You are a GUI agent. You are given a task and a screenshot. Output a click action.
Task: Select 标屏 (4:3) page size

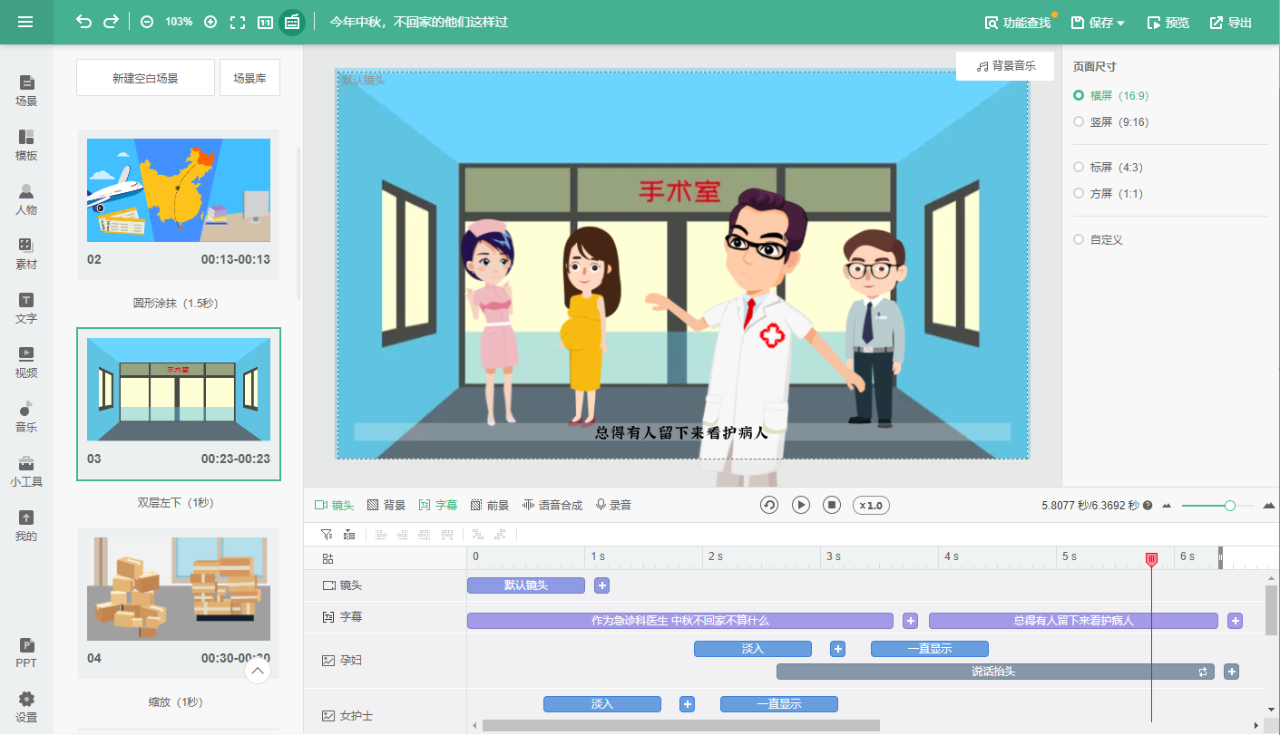[x=1108, y=167]
